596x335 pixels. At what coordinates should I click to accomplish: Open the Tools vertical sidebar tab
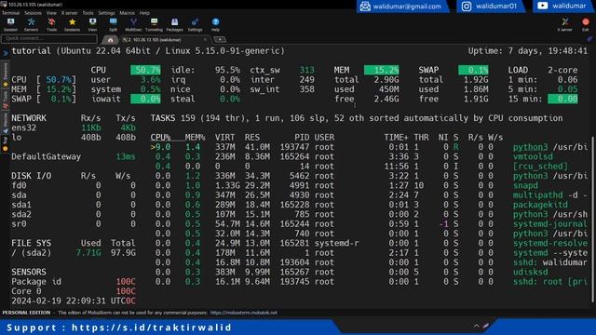point(6,100)
